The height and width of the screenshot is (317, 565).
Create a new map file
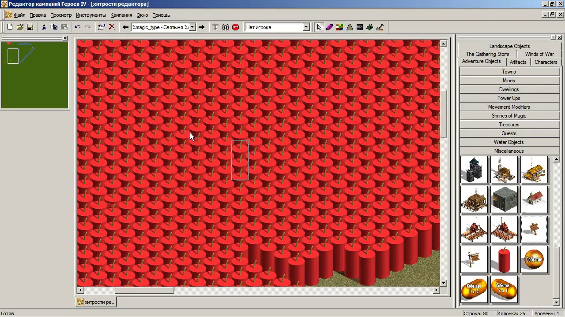click(10, 27)
